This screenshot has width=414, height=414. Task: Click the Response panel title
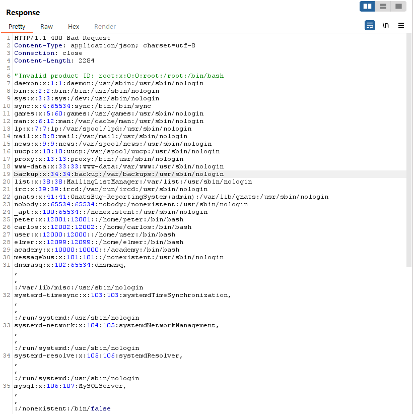pyautogui.click(x=23, y=13)
